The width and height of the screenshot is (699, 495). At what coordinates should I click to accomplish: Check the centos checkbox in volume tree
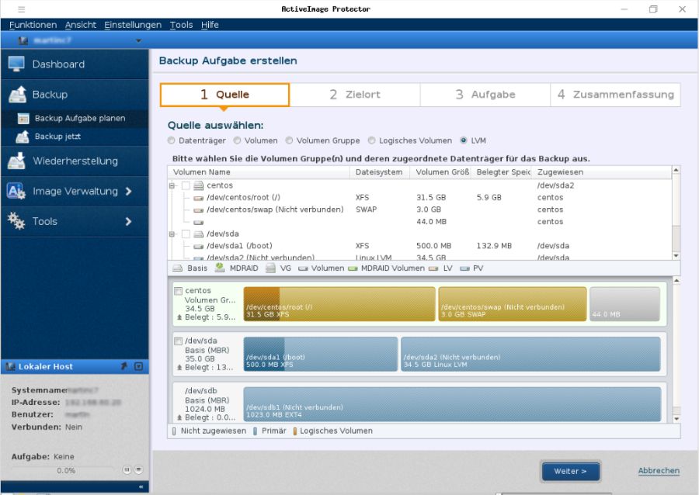186,185
